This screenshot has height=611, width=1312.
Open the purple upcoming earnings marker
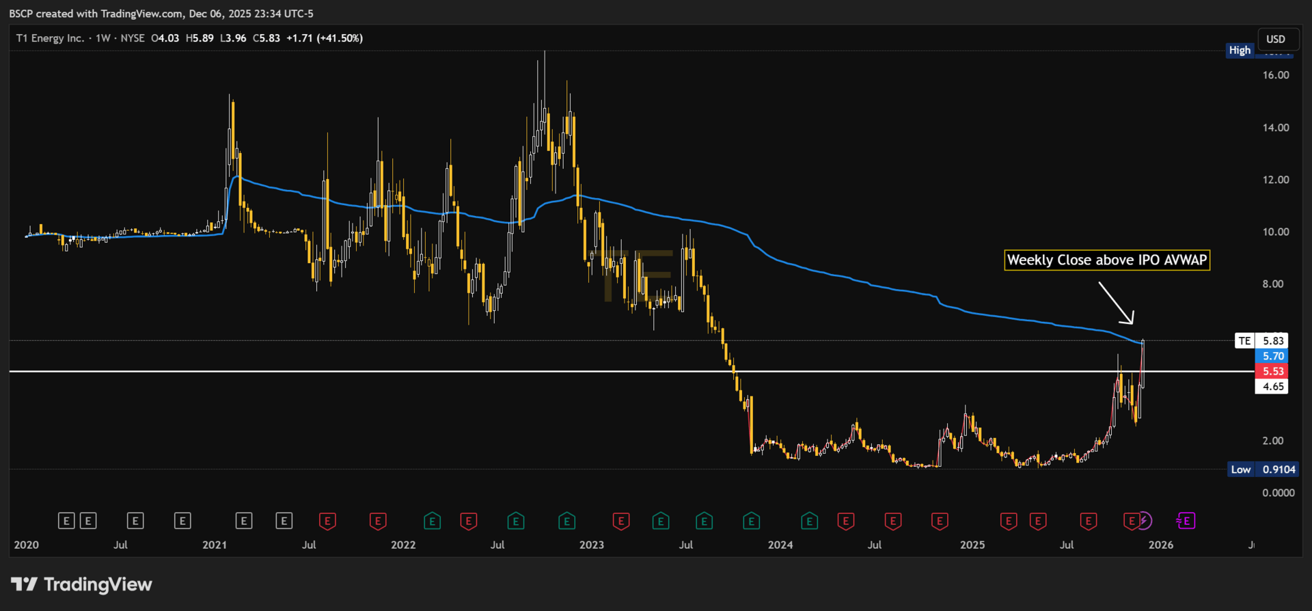coord(1186,521)
